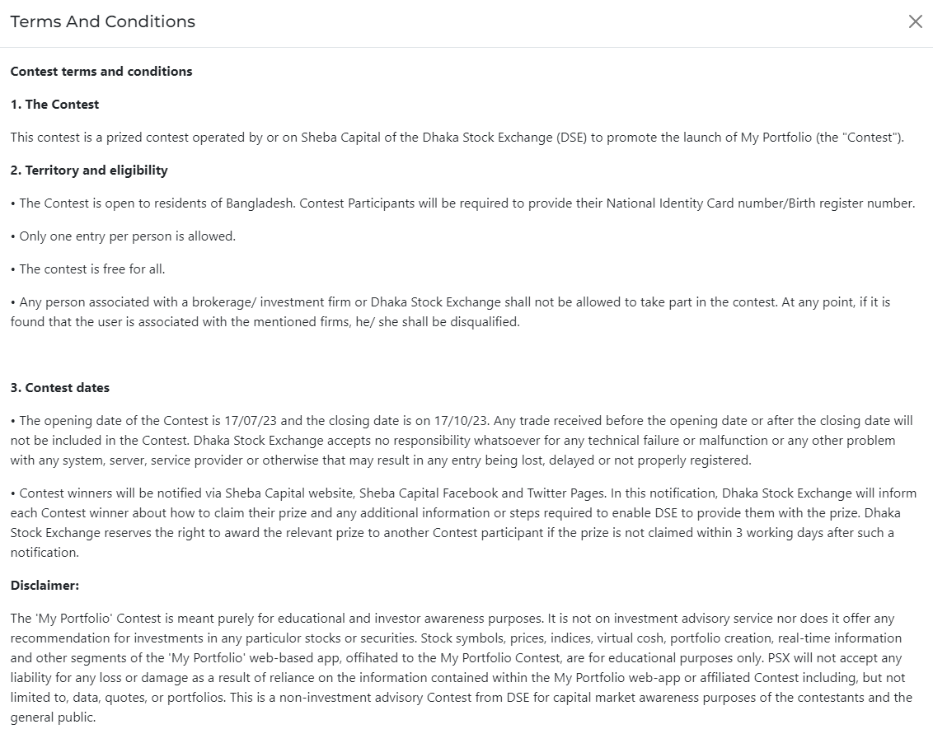Click the "1. The Contest" section heading

(x=54, y=105)
